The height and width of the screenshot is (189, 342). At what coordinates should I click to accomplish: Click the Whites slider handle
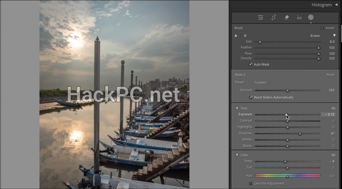288,140
